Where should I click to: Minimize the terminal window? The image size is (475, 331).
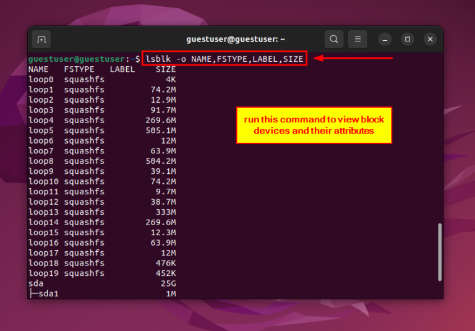click(x=385, y=40)
